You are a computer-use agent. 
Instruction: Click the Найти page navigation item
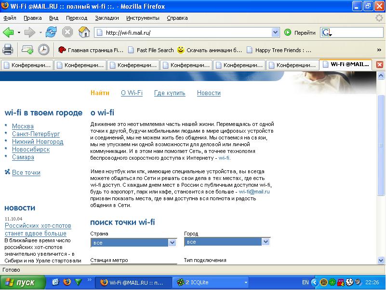100,93
